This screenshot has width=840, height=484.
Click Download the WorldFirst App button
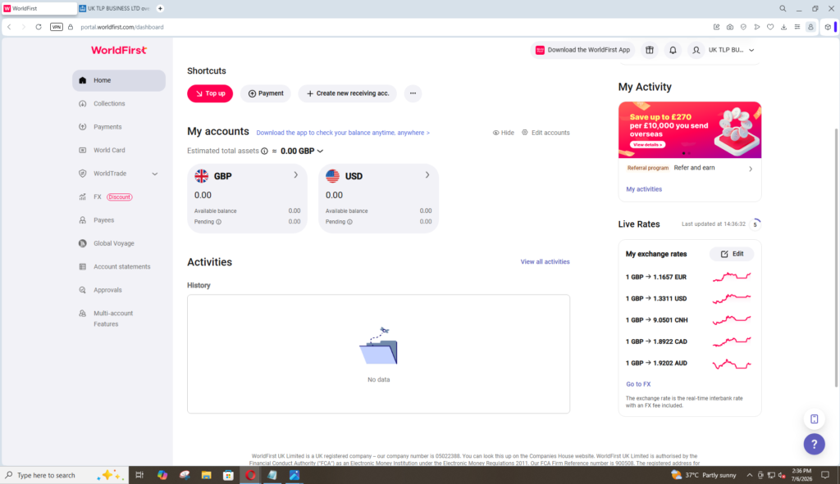583,50
